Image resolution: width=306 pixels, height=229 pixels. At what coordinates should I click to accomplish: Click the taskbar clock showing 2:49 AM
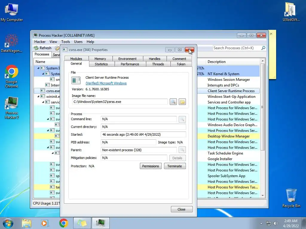[291, 223]
